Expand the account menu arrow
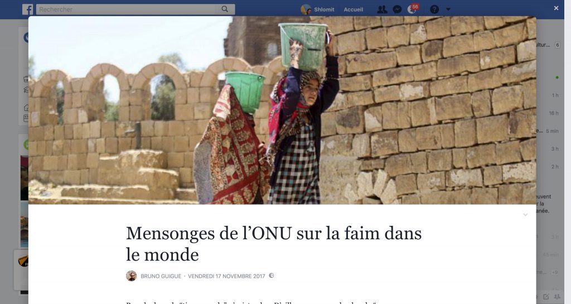The height and width of the screenshot is (304, 571). 448,9
